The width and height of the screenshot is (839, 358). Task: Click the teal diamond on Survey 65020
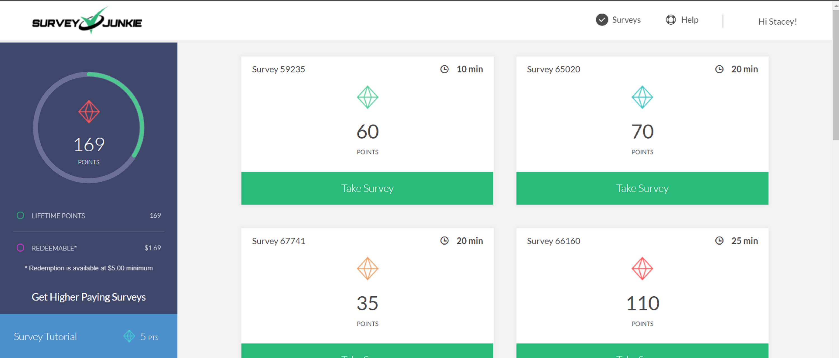pyautogui.click(x=642, y=97)
